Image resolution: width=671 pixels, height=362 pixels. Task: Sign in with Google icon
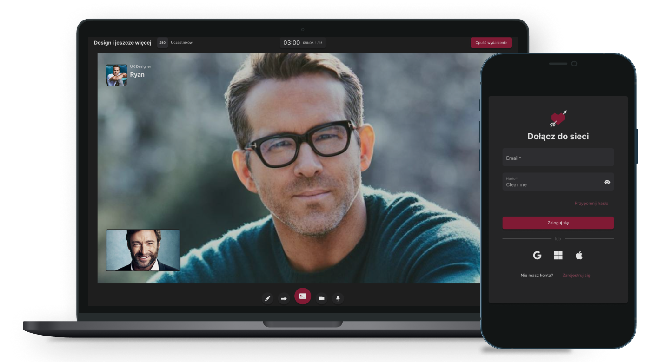click(537, 255)
